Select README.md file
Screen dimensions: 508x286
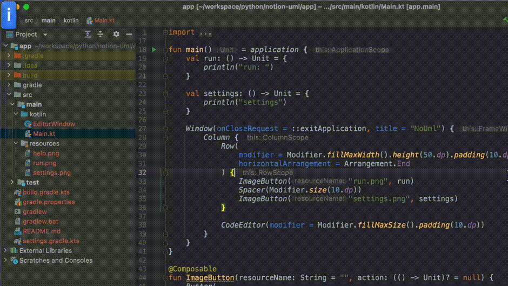[41, 231]
